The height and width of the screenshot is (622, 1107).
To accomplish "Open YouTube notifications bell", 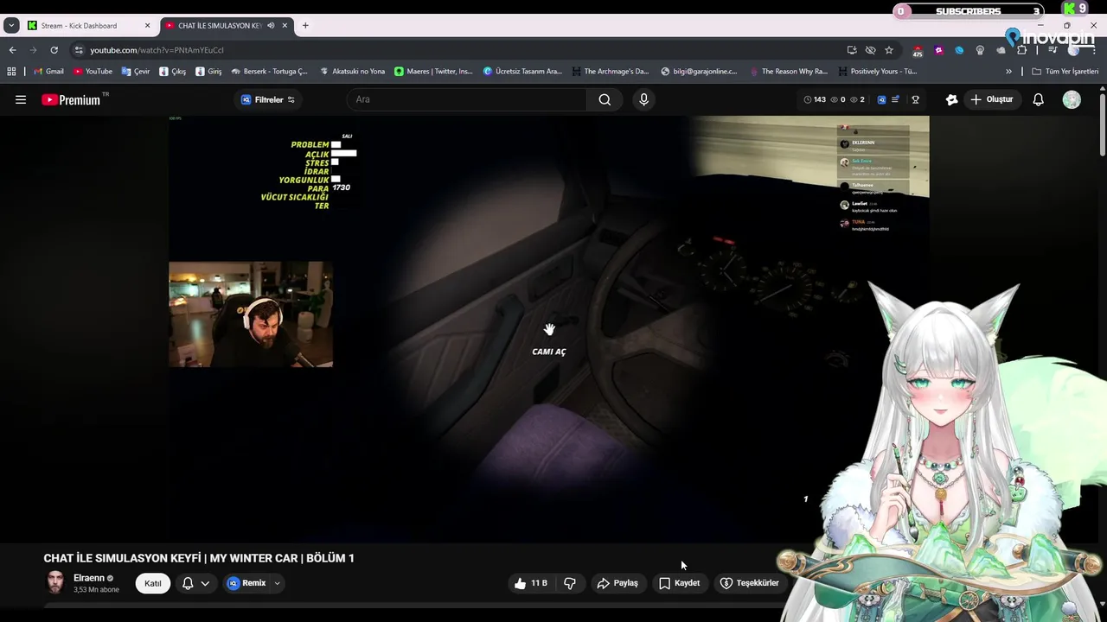I will click(1039, 99).
